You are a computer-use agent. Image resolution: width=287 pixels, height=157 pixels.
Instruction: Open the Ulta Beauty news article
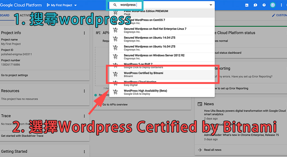[245, 112]
